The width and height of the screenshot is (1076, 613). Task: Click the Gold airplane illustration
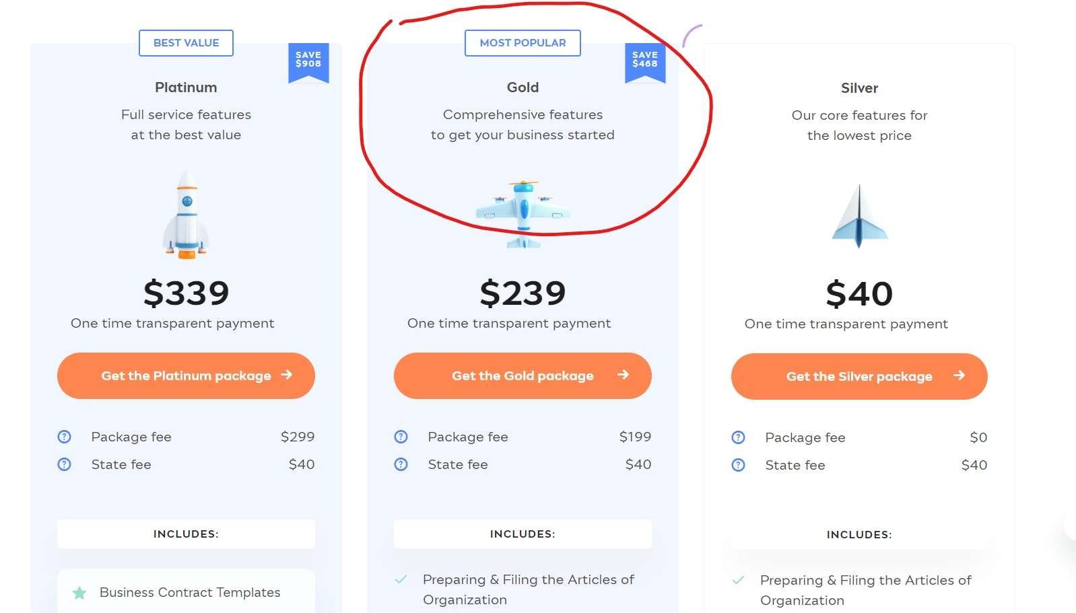(523, 213)
